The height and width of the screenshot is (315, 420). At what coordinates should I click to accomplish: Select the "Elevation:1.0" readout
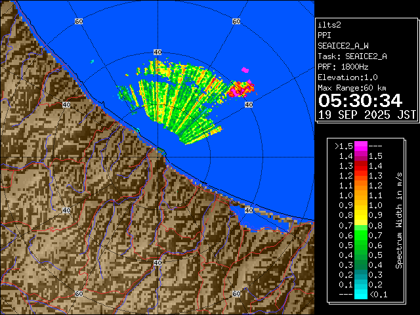347,77
